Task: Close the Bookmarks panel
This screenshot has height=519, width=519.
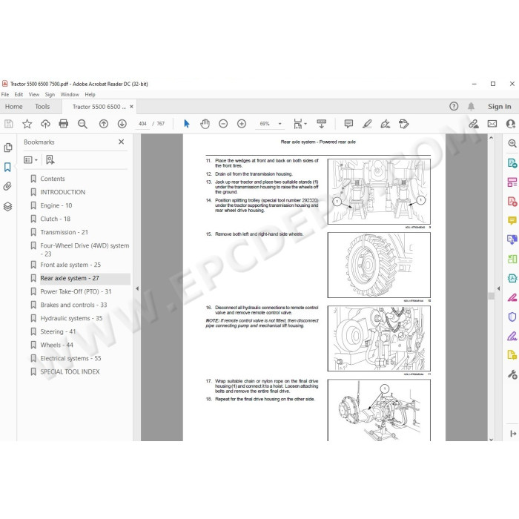Action: (x=121, y=142)
